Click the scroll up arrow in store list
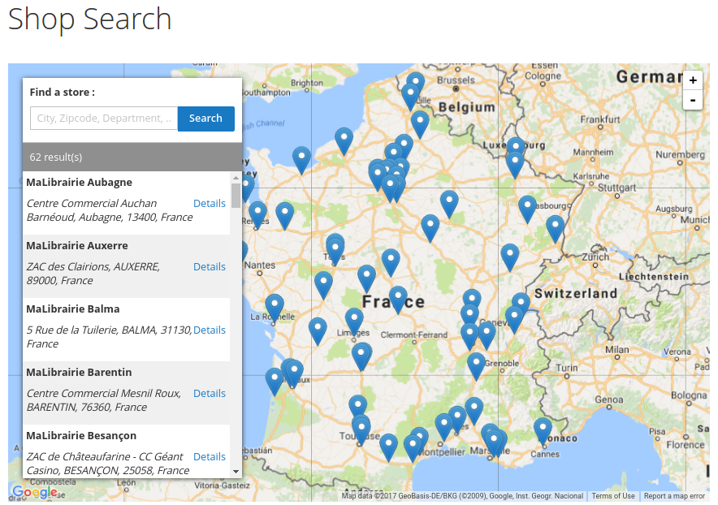 coord(236,178)
